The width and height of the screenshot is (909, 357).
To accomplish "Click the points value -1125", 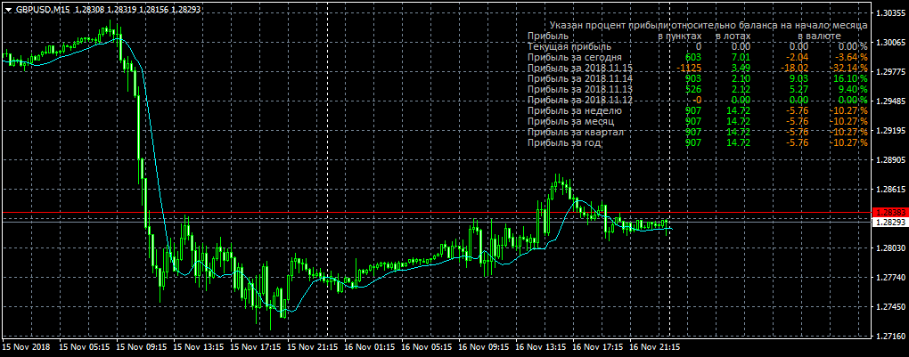I will (689, 68).
